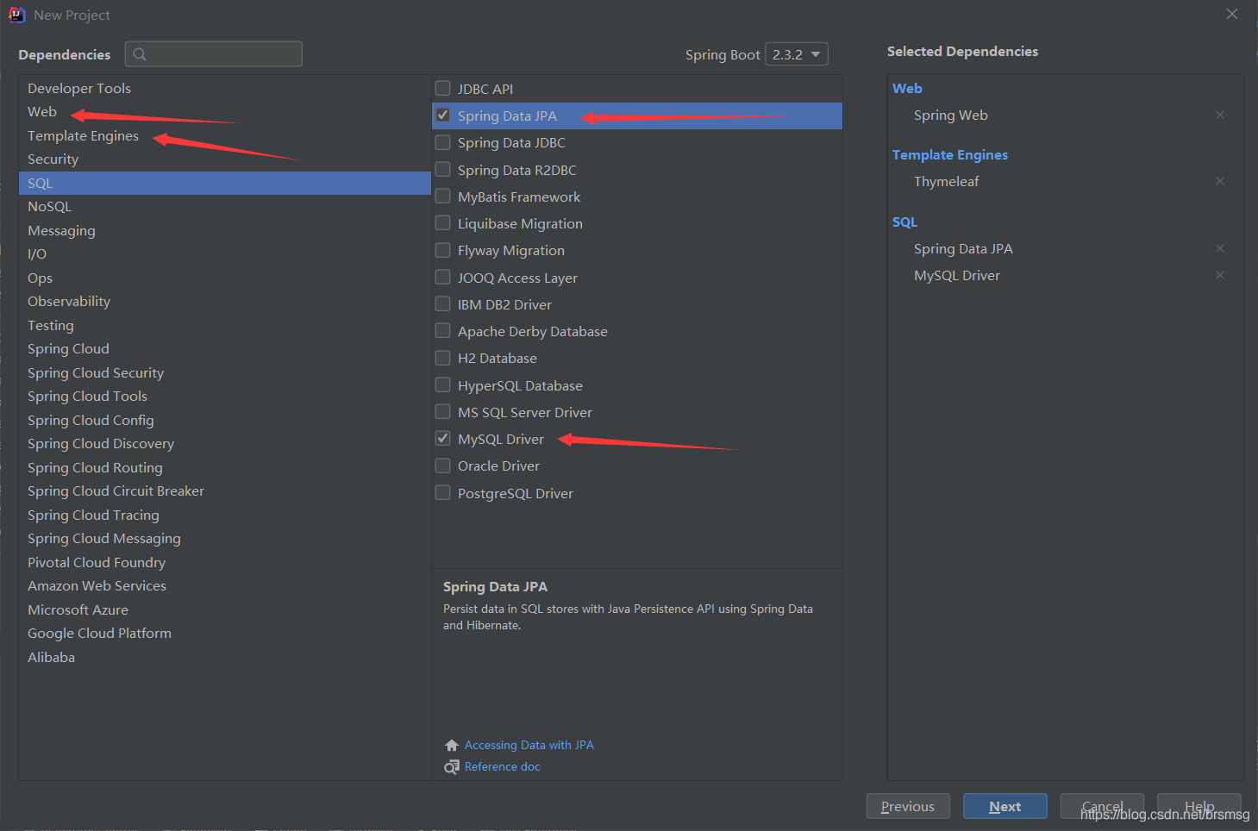Select the Alibaba category
1258x831 pixels.
[x=225, y=657]
